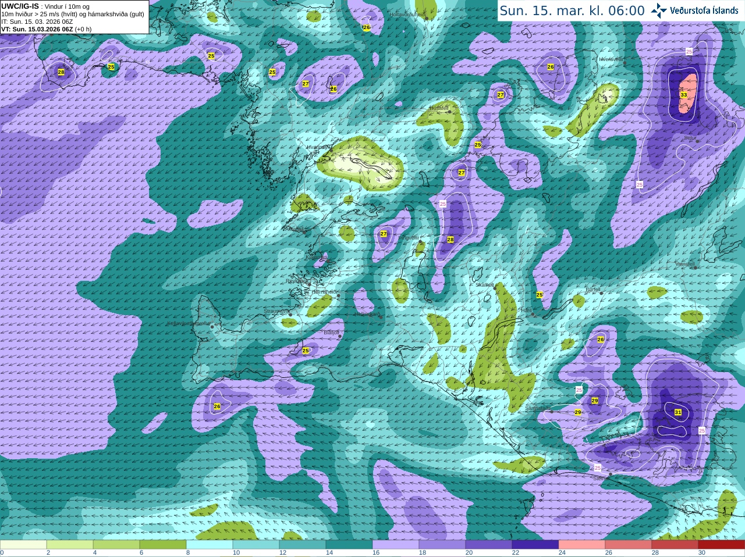745x557 pixels.
Task: Click the 28 gust marker east of Þingvellir
Action: tap(450, 240)
